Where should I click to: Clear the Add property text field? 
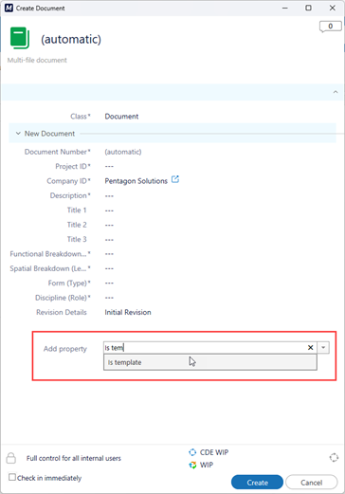point(310,348)
